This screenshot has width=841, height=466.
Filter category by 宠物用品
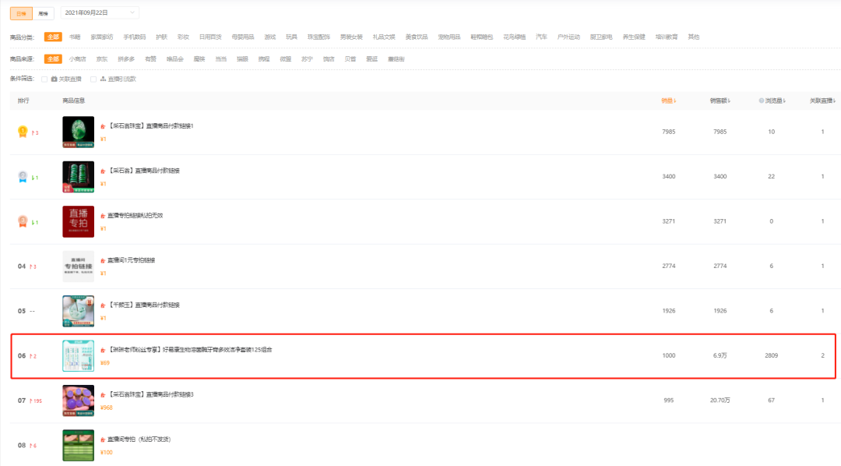tap(449, 37)
